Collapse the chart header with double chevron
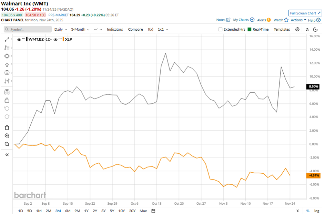The image size is (324, 214). coord(307,30)
